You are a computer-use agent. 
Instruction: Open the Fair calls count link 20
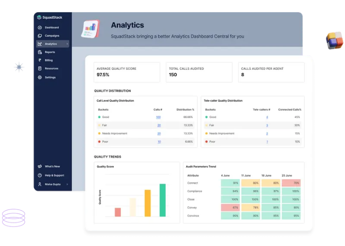pyautogui.click(x=159, y=125)
